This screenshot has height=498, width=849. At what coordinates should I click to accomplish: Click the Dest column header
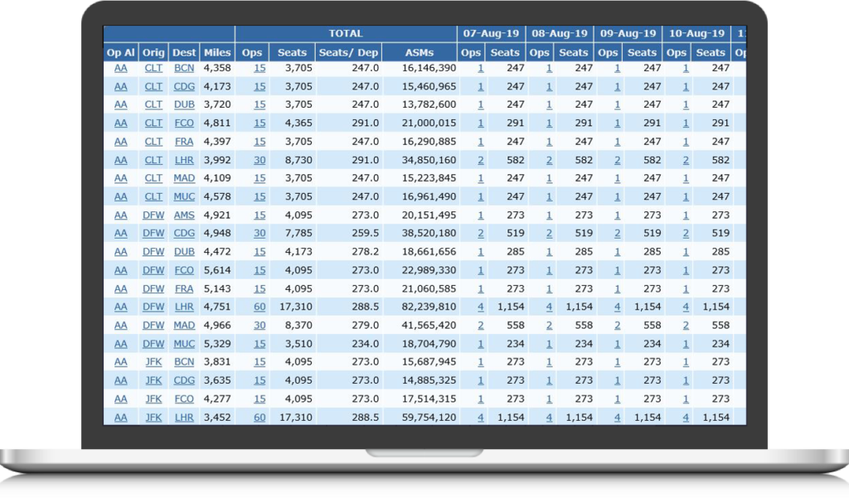184,52
